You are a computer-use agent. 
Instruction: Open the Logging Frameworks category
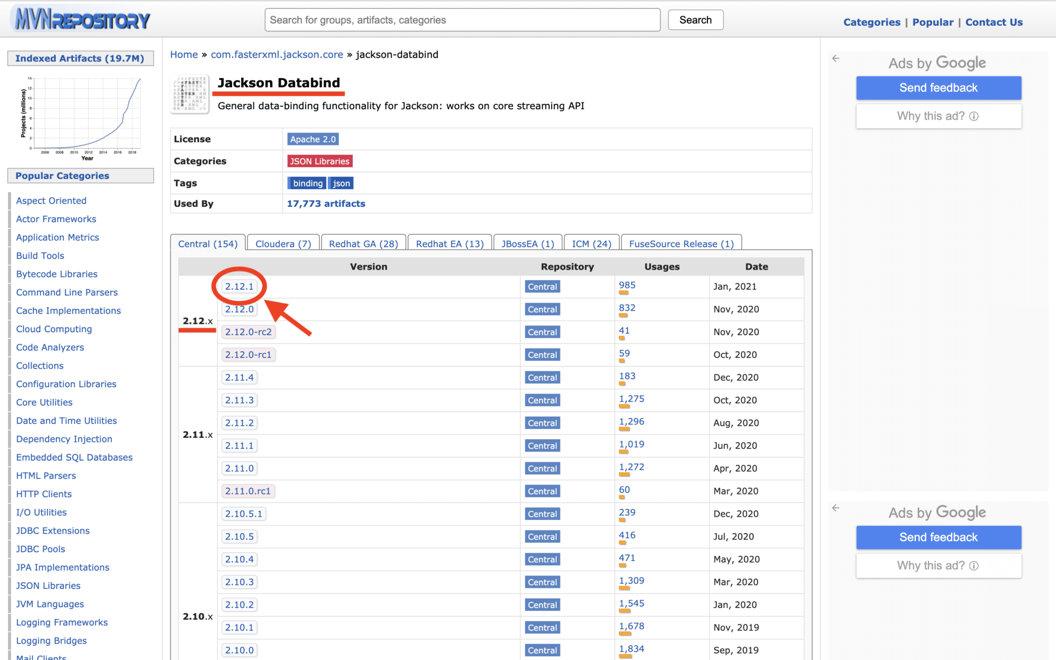pyautogui.click(x=62, y=622)
